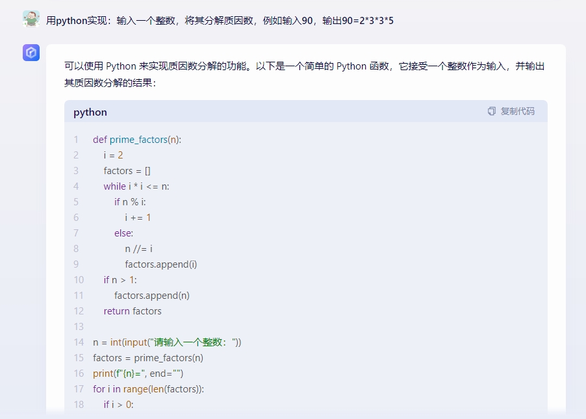Screen dimensions: 586x419
Task: Click the AI assistant cube avatar
Action: (31, 53)
